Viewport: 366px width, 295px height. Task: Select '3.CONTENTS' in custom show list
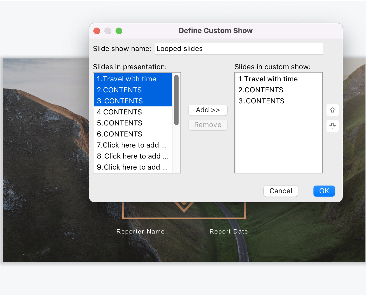click(x=278, y=101)
